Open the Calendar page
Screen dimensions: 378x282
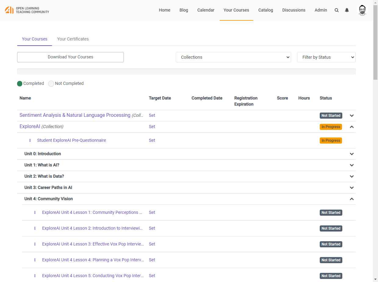[x=206, y=10]
